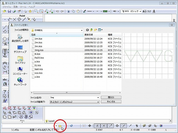
Task: Click the circle tool icon in left panel
Action: 5,39
